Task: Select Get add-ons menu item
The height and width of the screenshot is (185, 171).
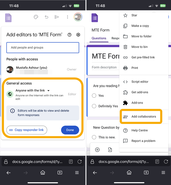Action: click(x=144, y=92)
